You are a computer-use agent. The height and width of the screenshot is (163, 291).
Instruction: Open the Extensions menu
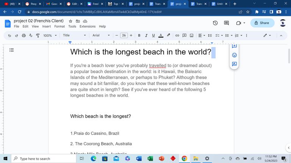(88, 26)
